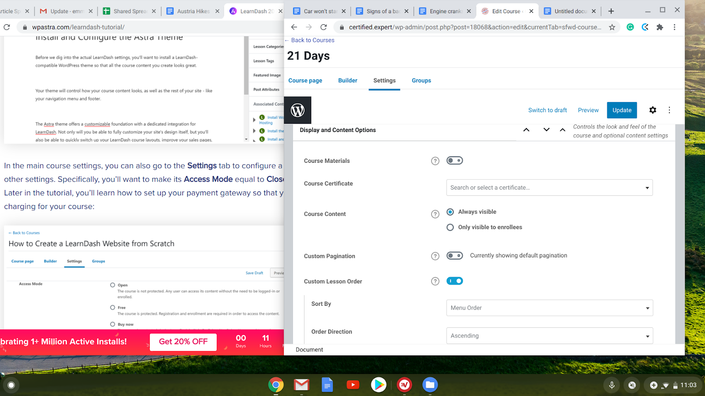Open Gmail from the shelf

(x=301, y=385)
